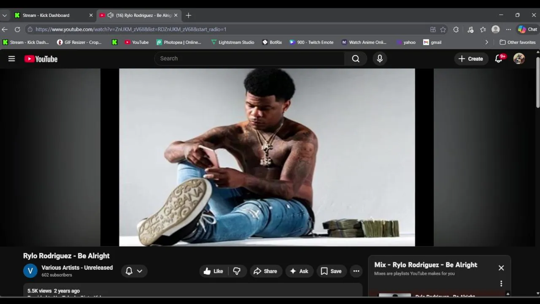This screenshot has height=304, width=540.
Task: Open the YouTube guide hamburger menu
Action: pyautogui.click(x=12, y=59)
